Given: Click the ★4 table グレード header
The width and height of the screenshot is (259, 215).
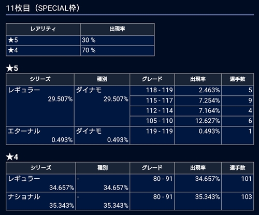Looking at the screenshot, I should (x=152, y=168).
